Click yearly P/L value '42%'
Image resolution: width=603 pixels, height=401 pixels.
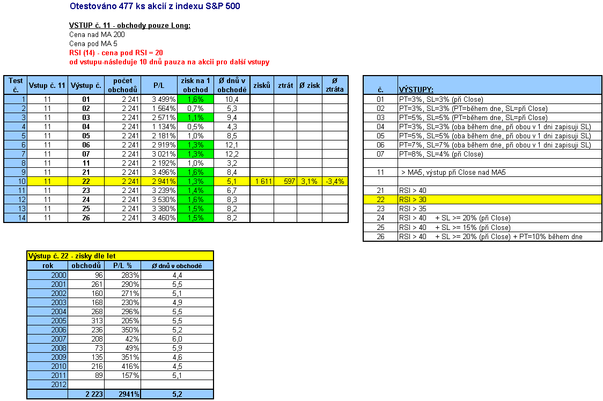click(123, 339)
